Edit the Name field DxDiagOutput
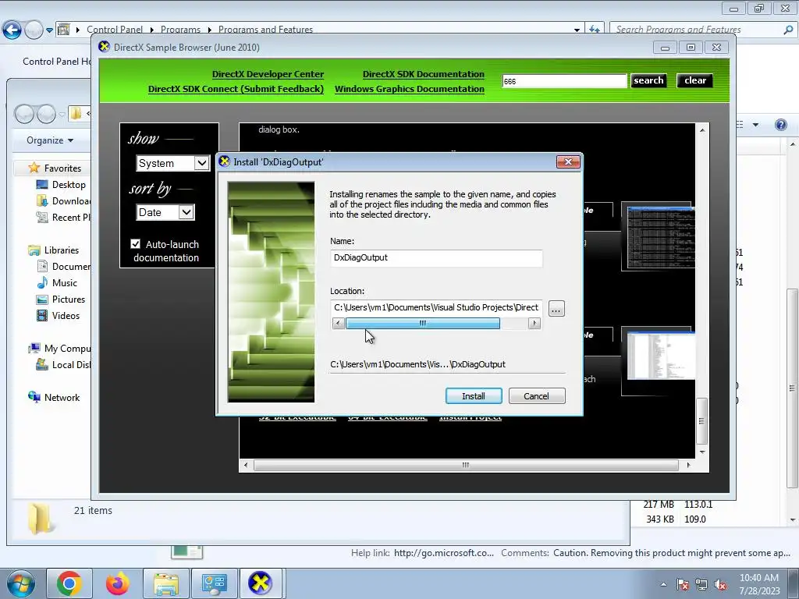This screenshot has height=599, width=799. pos(436,257)
